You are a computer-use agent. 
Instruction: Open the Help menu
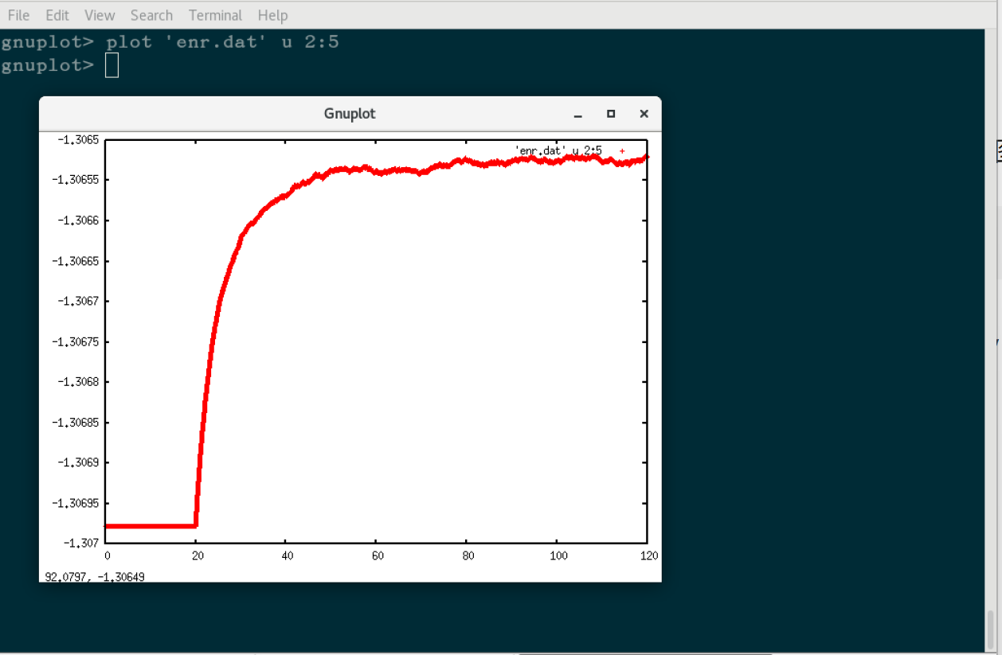[x=272, y=15]
